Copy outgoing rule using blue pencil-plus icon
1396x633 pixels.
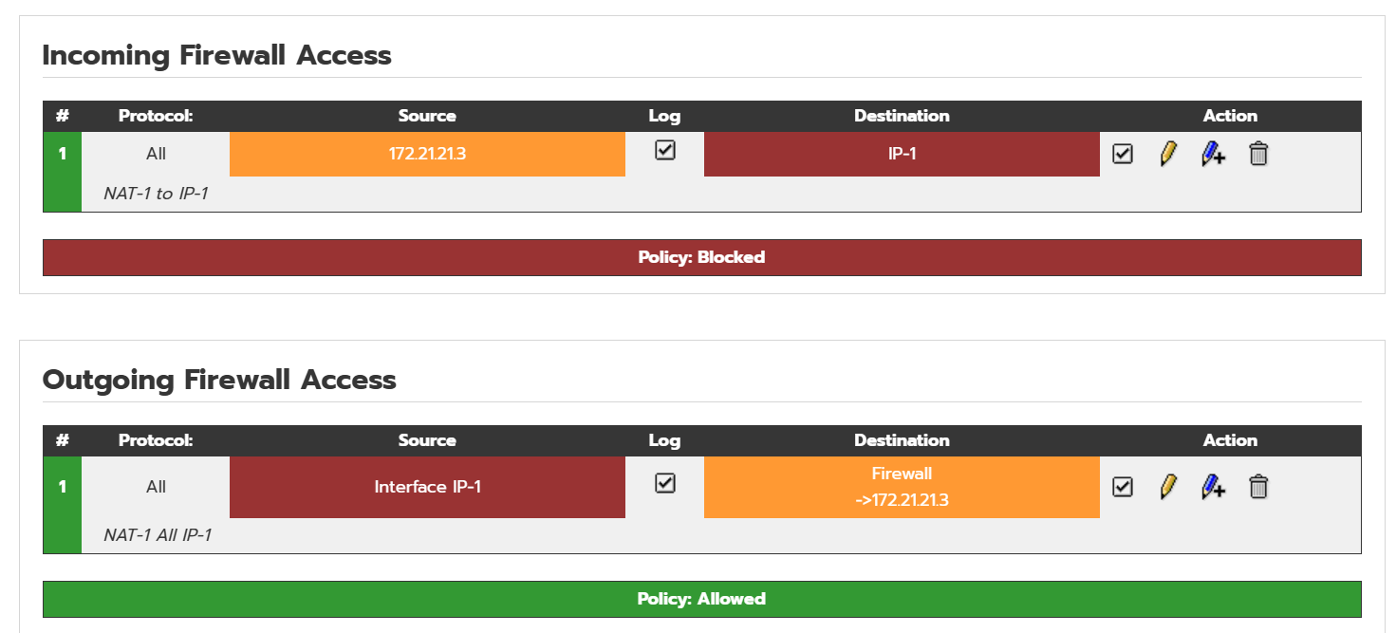pos(1213,487)
